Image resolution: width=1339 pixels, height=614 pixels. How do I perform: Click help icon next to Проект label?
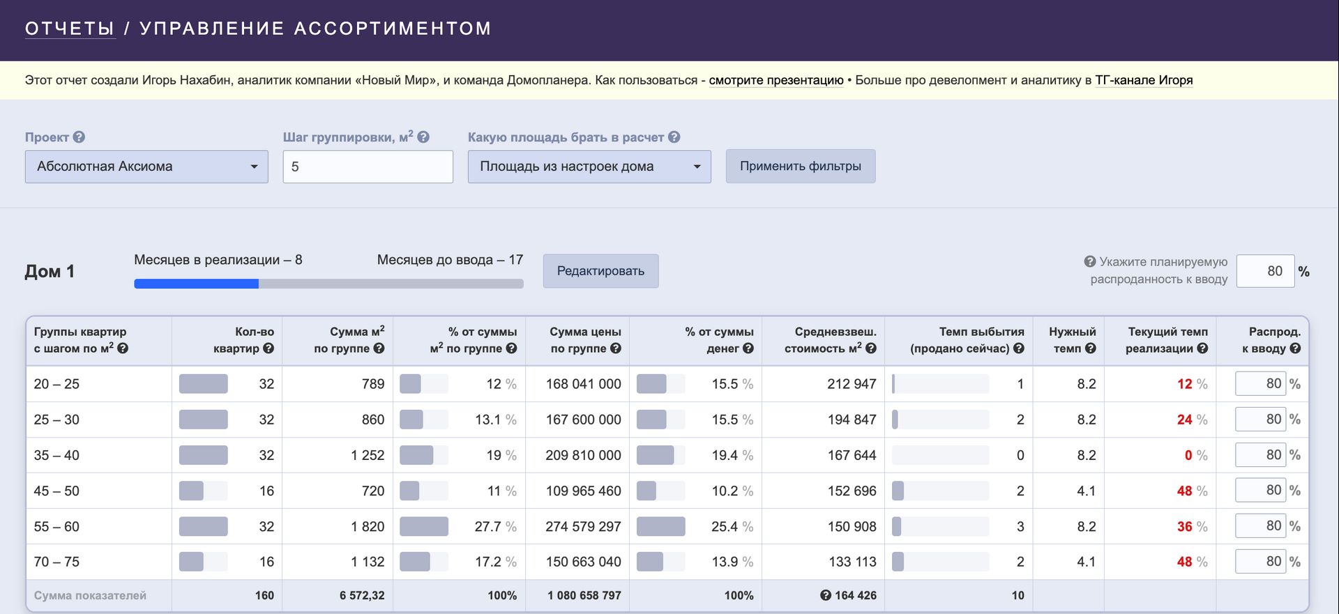79,137
